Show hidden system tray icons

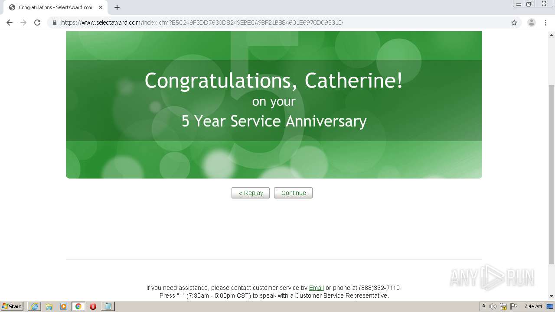pos(483,306)
